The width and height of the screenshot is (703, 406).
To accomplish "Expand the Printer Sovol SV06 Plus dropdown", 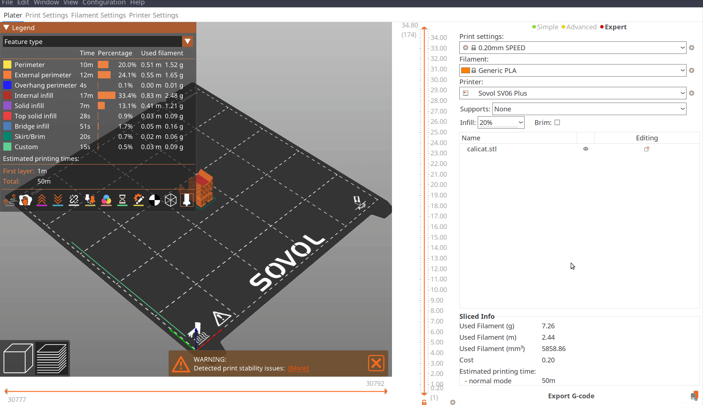I will (573, 93).
